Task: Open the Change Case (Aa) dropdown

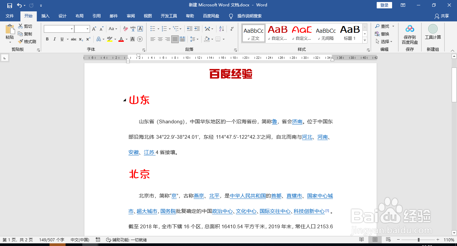Action: tap(113, 29)
